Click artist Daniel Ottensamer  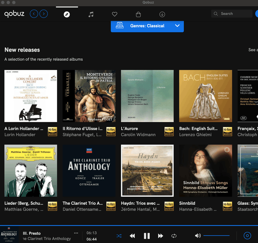click(x=82, y=209)
